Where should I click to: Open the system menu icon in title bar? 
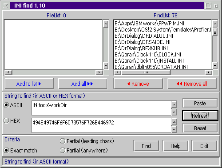tap(6, 6)
